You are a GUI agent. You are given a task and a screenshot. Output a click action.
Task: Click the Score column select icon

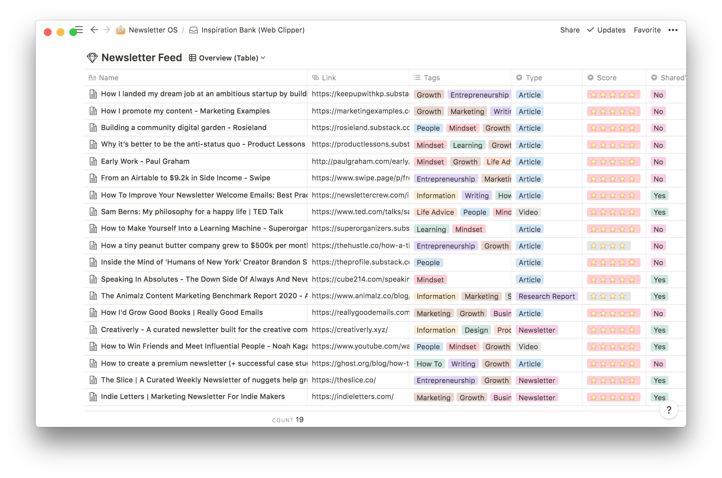(x=591, y=77)
